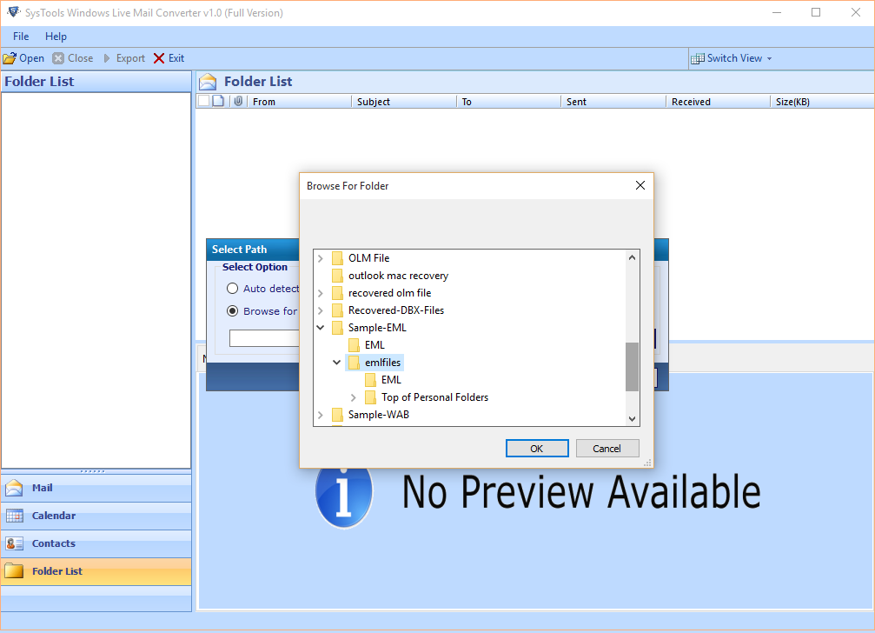Expand Top of Personal Folders
Screen dimensions: 875x633
354,397
